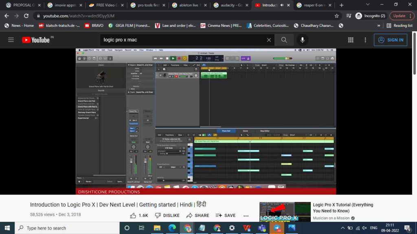Clear the YouTube search box with X
Screen dimensions: 417x234
[x=269, y=40]
